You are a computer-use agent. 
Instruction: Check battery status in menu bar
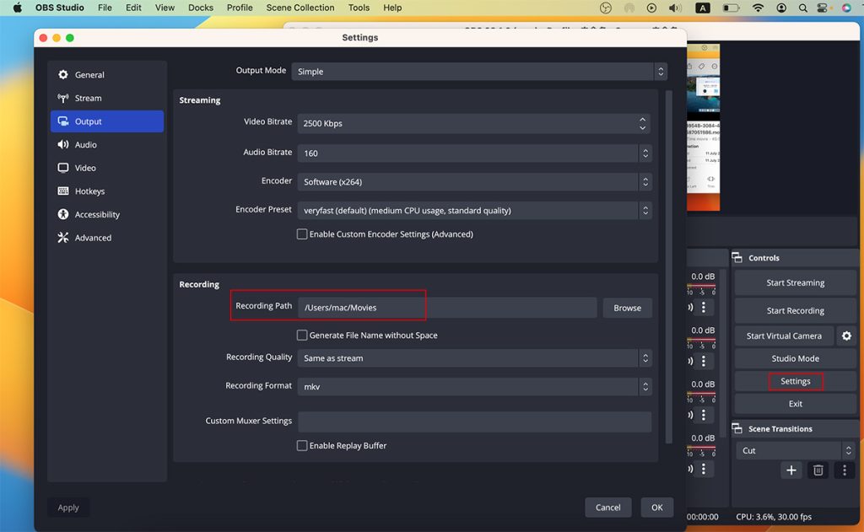pyautogui.click(x=731, y=8)
